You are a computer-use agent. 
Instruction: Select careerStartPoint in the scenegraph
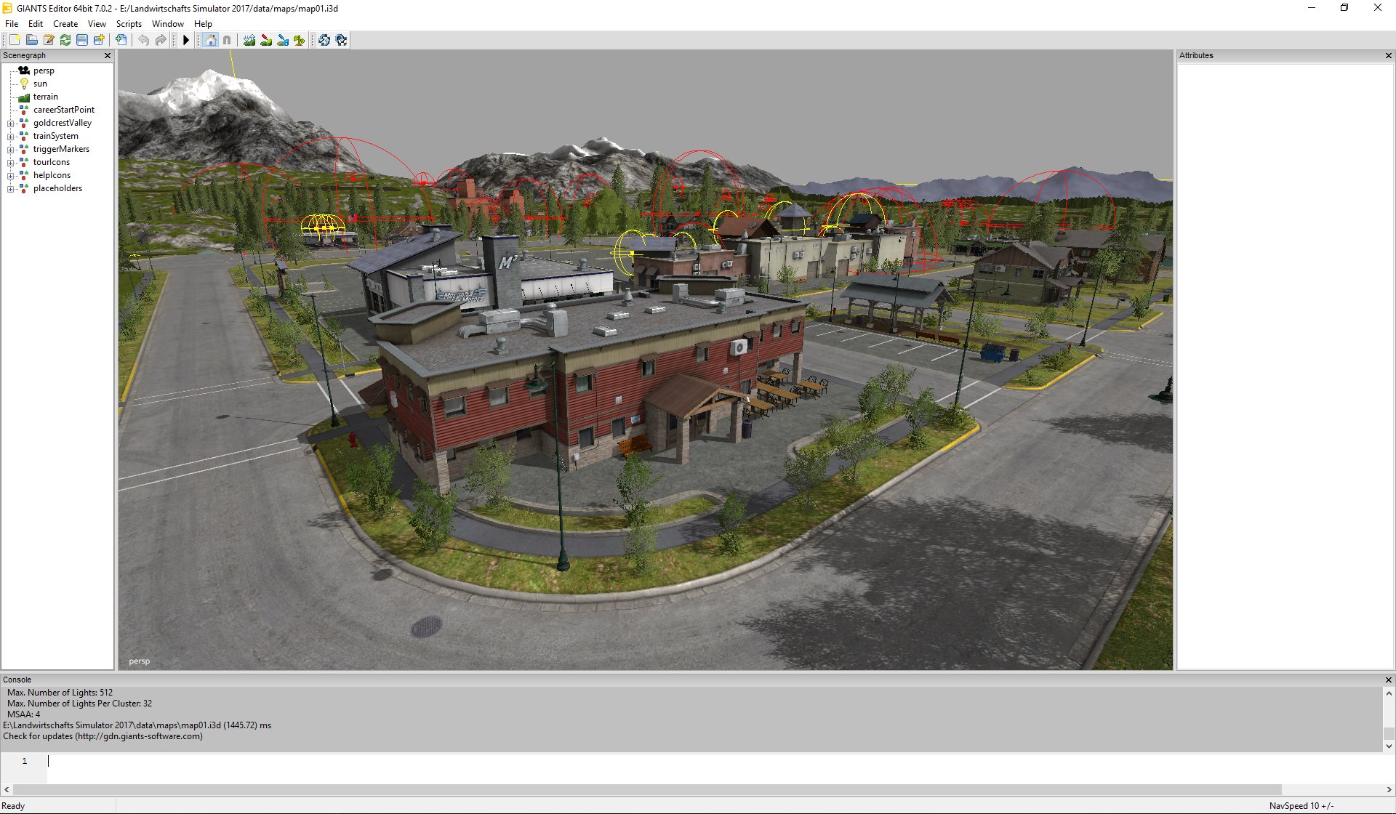point(63,110)
